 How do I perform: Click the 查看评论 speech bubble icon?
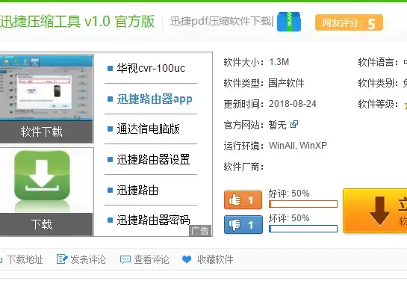coord(125,259)
